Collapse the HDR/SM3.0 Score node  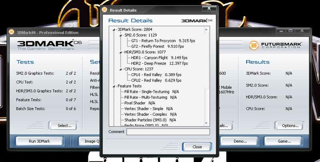(121, 53)
